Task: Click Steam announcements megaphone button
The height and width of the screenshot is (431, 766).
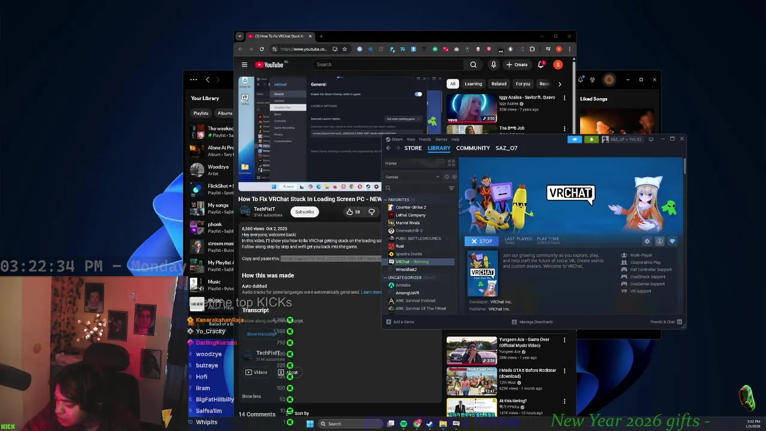Action: [574, 139]
